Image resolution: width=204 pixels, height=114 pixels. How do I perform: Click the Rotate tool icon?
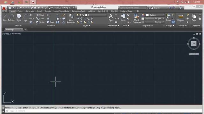[x=48, y=15]
